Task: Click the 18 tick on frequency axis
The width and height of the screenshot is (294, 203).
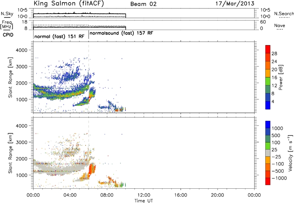Action: click(x=25, y=22)
